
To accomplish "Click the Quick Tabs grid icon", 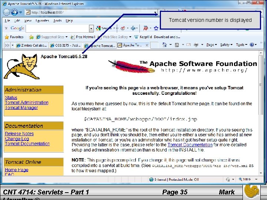I will coord(7,46).
